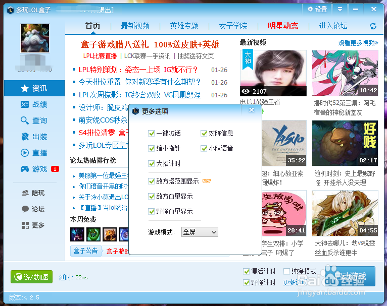The width and height of the screenshot is (387, 306).
Task: Open the 设置 settings gear
Action: coord(317,10)
